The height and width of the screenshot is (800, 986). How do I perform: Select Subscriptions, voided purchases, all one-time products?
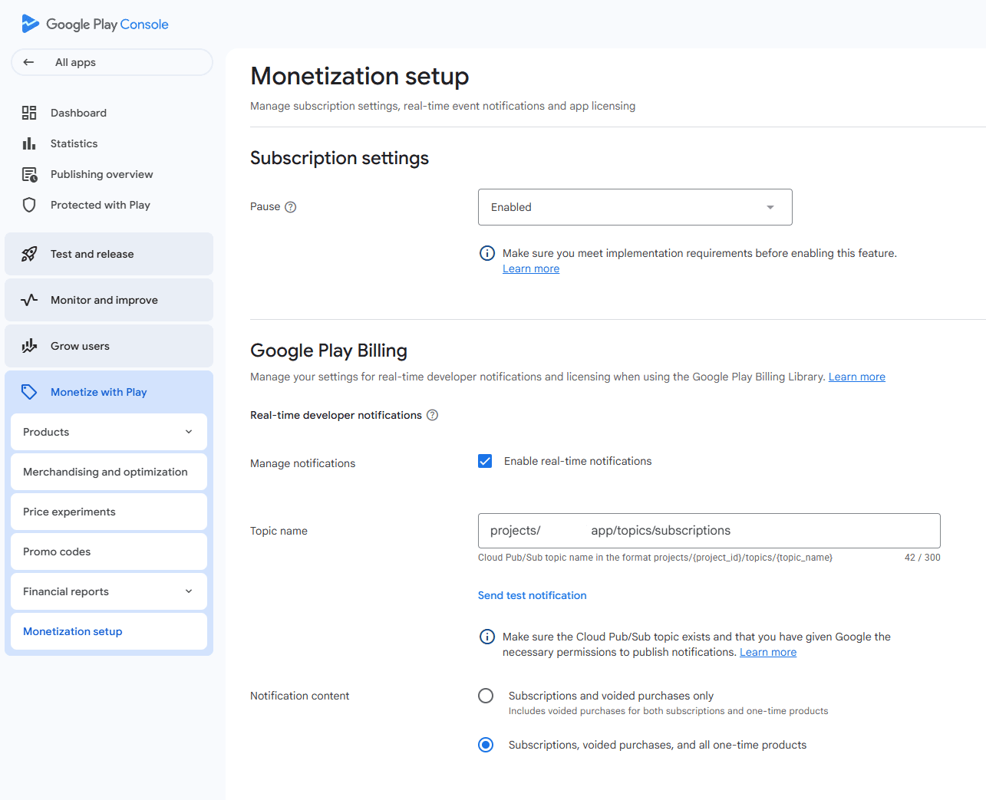(486, 745)
